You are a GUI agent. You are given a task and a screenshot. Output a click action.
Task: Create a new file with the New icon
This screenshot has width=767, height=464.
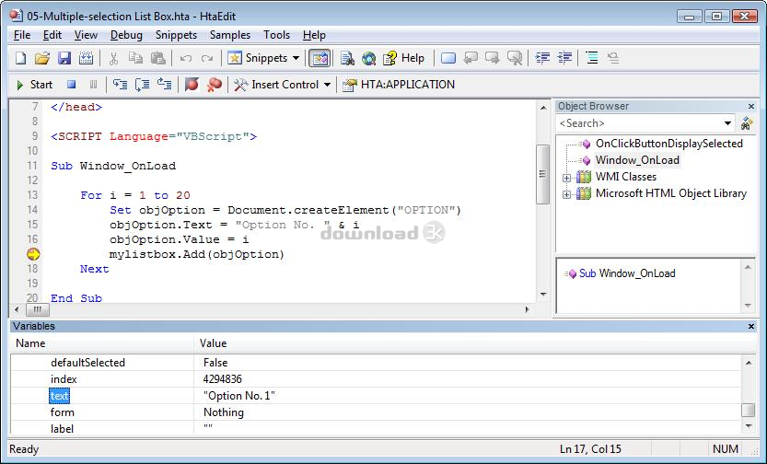(x=20, y=58)
